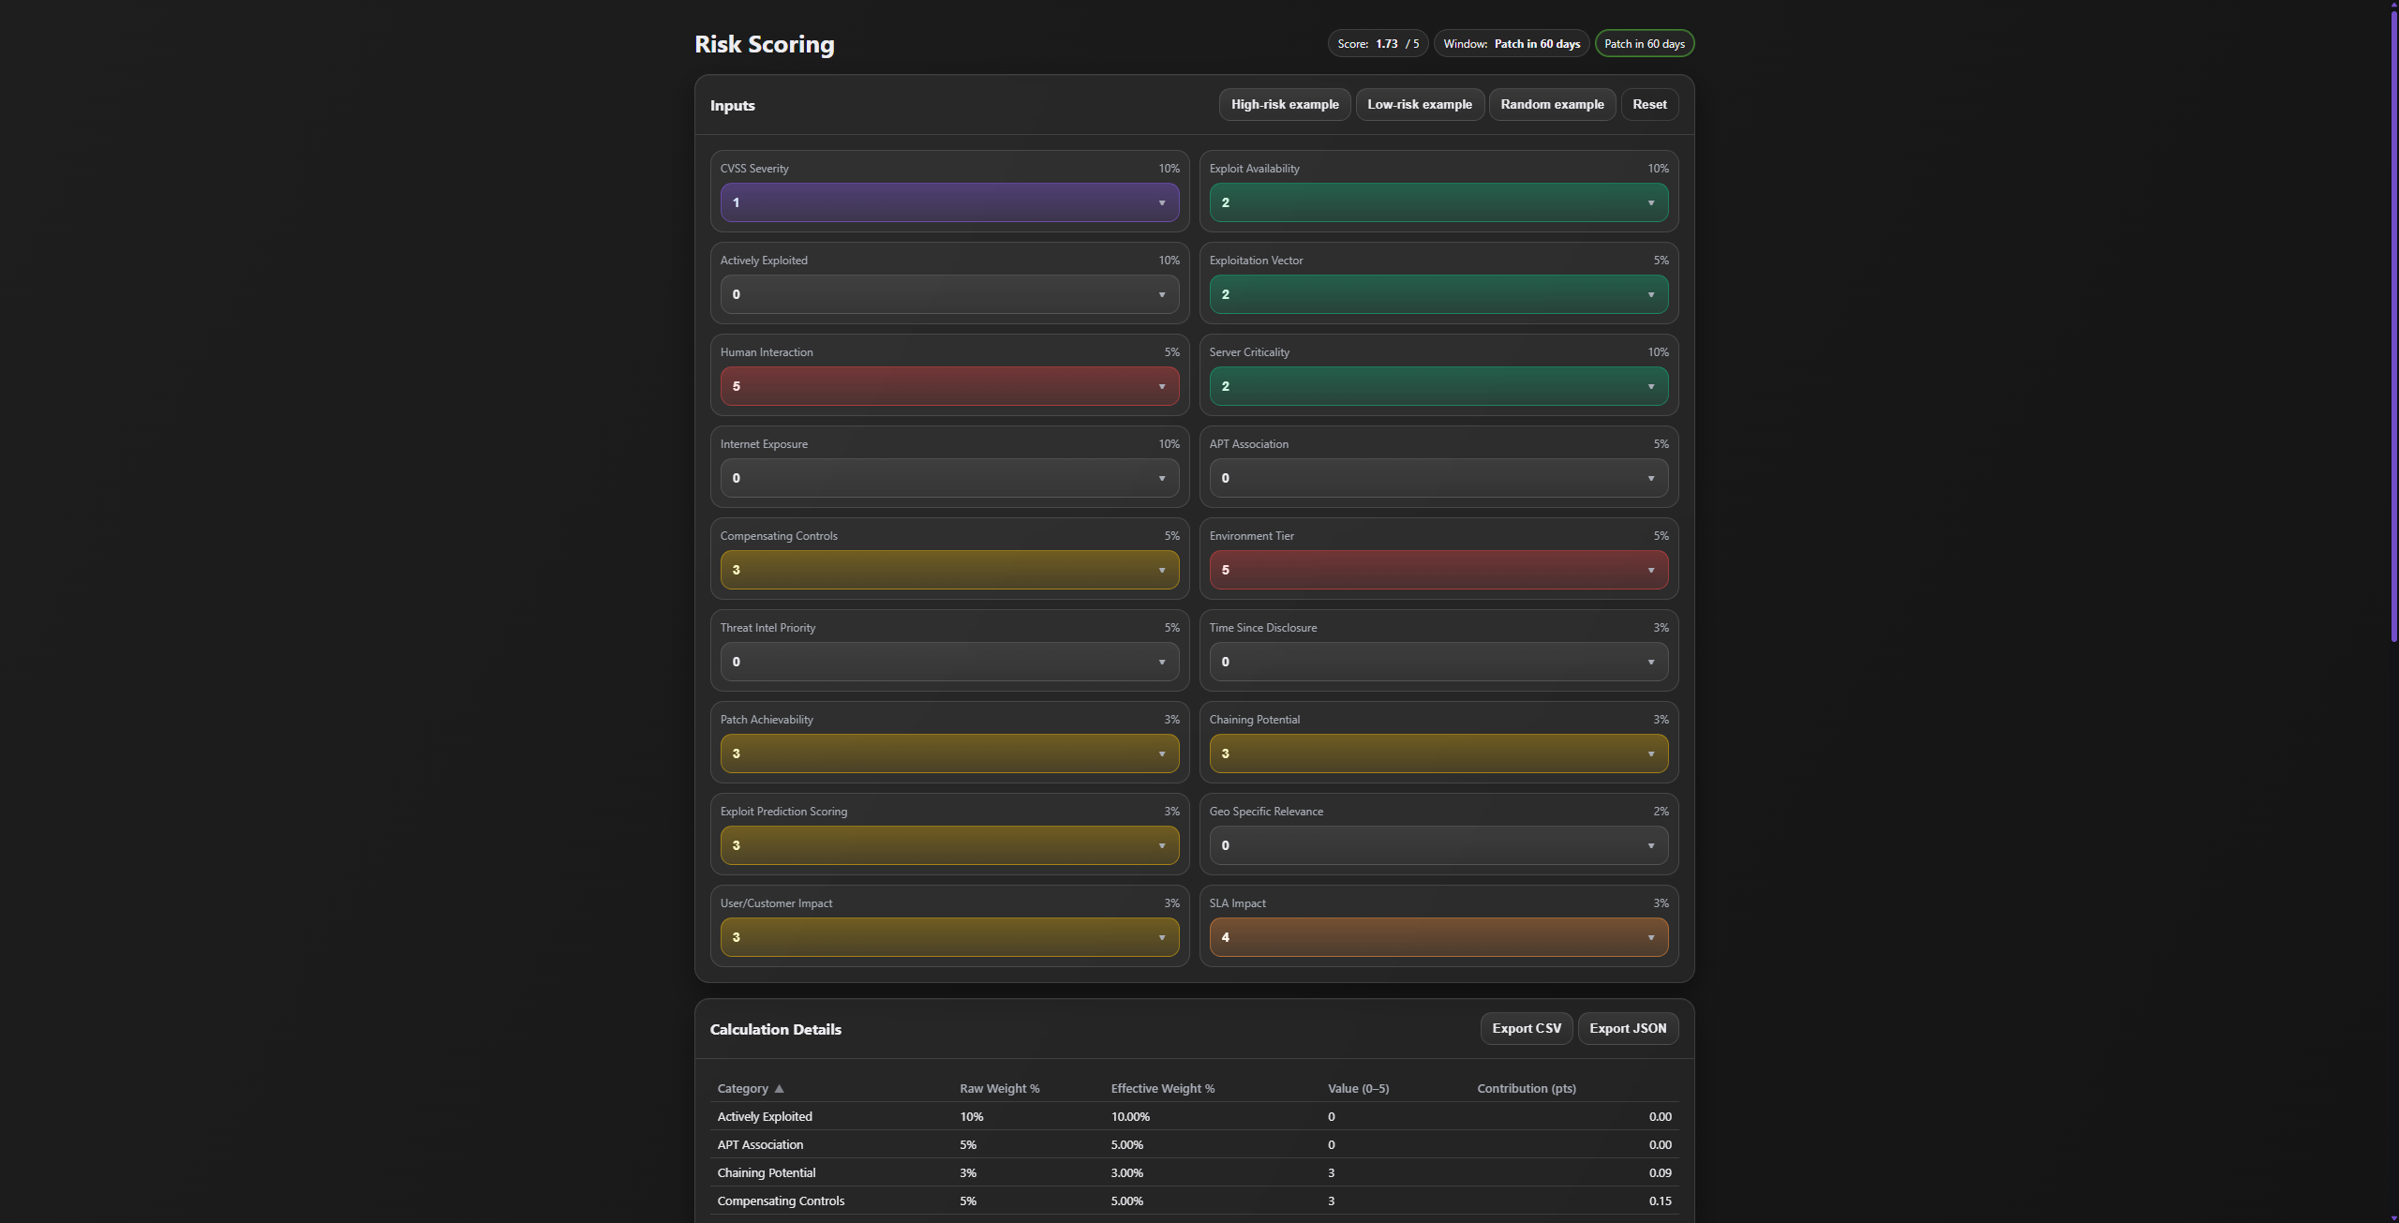Load the High-risk example
The width and height of the screenshot is (2399, 1223).
(x=1285, y=104)
